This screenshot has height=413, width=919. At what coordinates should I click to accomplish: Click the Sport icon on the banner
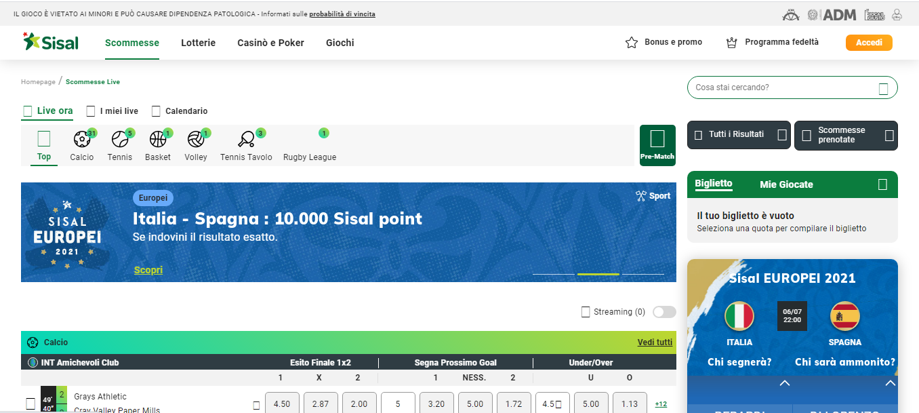click(640, 196)
